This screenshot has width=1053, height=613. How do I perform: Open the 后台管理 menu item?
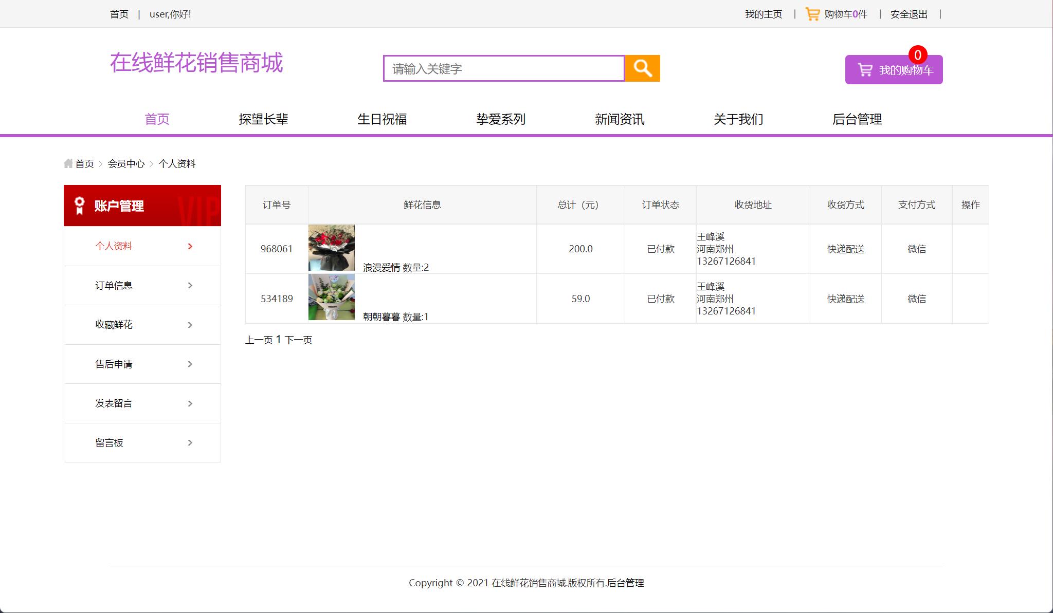(x=858, y=119)
